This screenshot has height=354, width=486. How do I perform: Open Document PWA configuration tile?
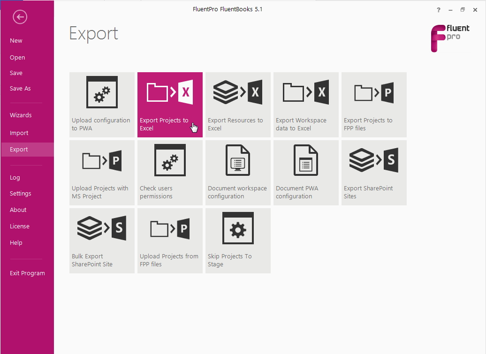tap(306, 173)
